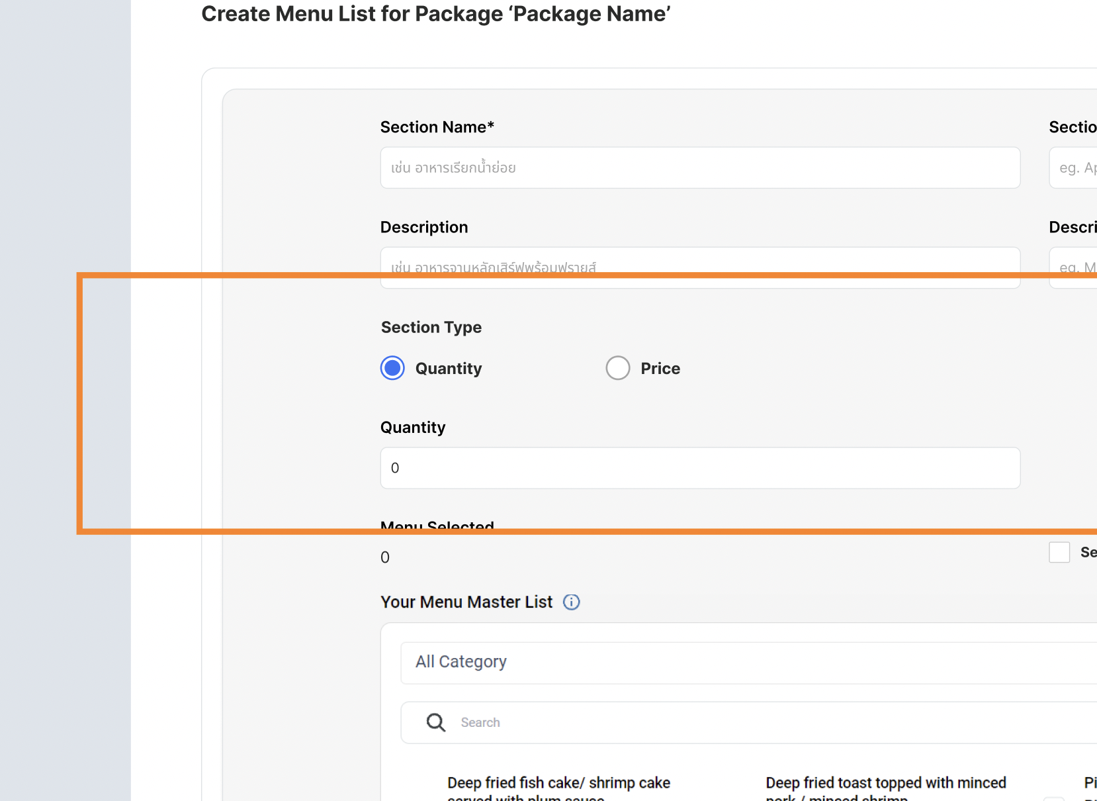
Task: Click the Menu Selected count value 0
Action: (385, 557)
